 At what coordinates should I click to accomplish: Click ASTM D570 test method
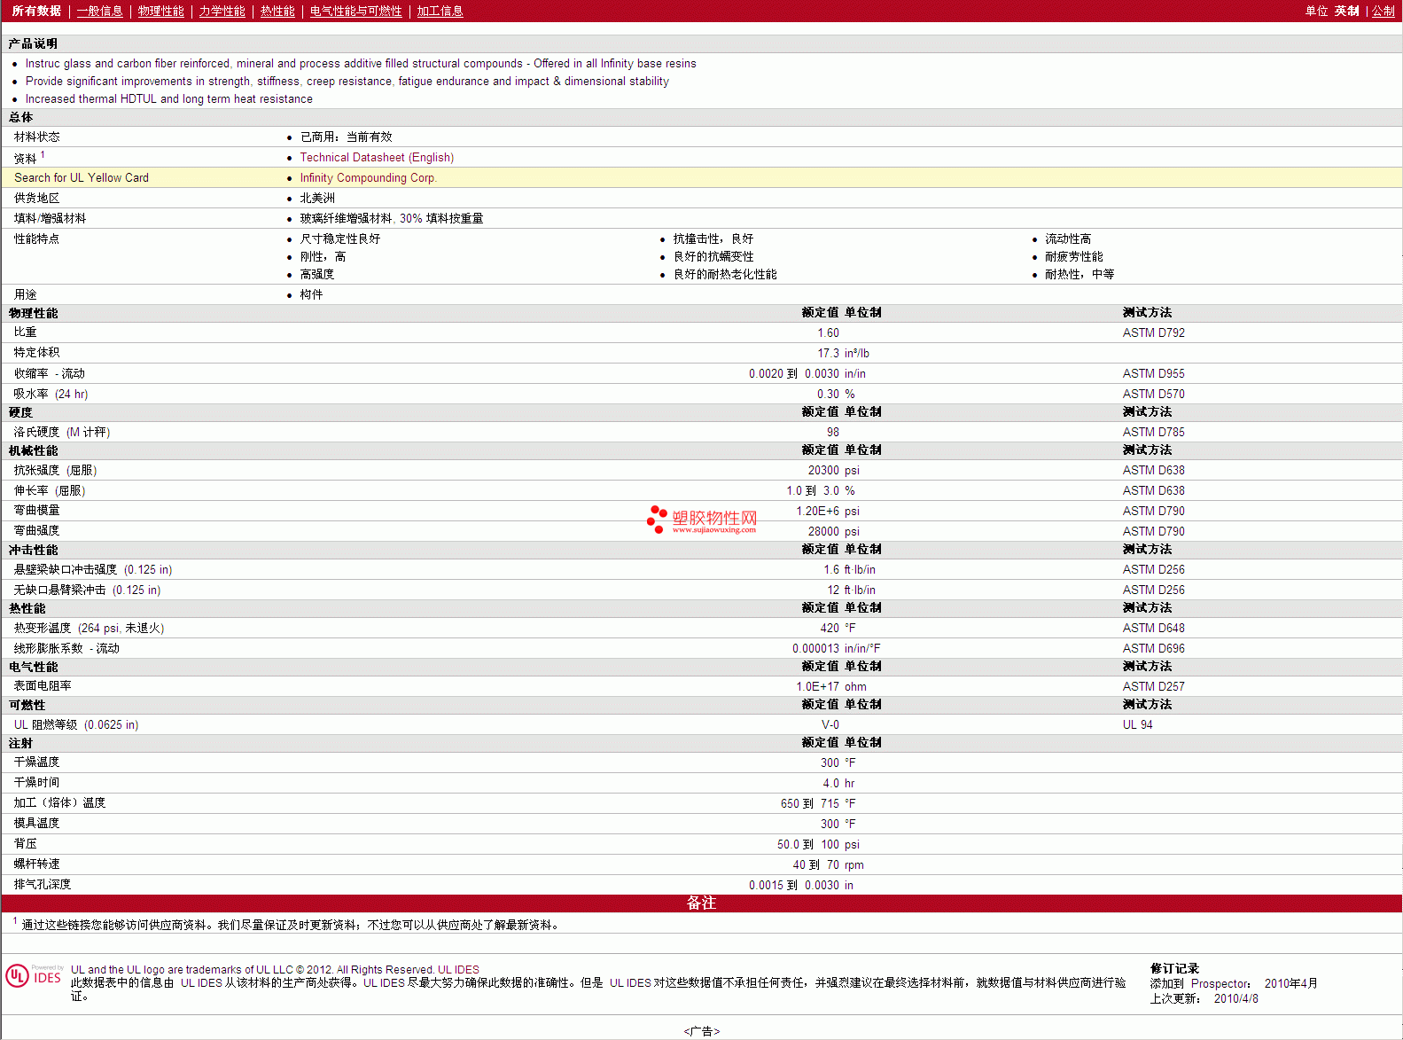click(x=1153, y=394)
